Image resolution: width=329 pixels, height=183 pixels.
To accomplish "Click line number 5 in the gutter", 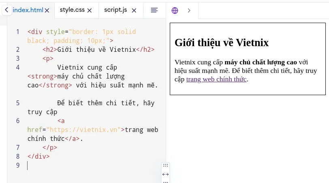I will click(x=18, y=103).
